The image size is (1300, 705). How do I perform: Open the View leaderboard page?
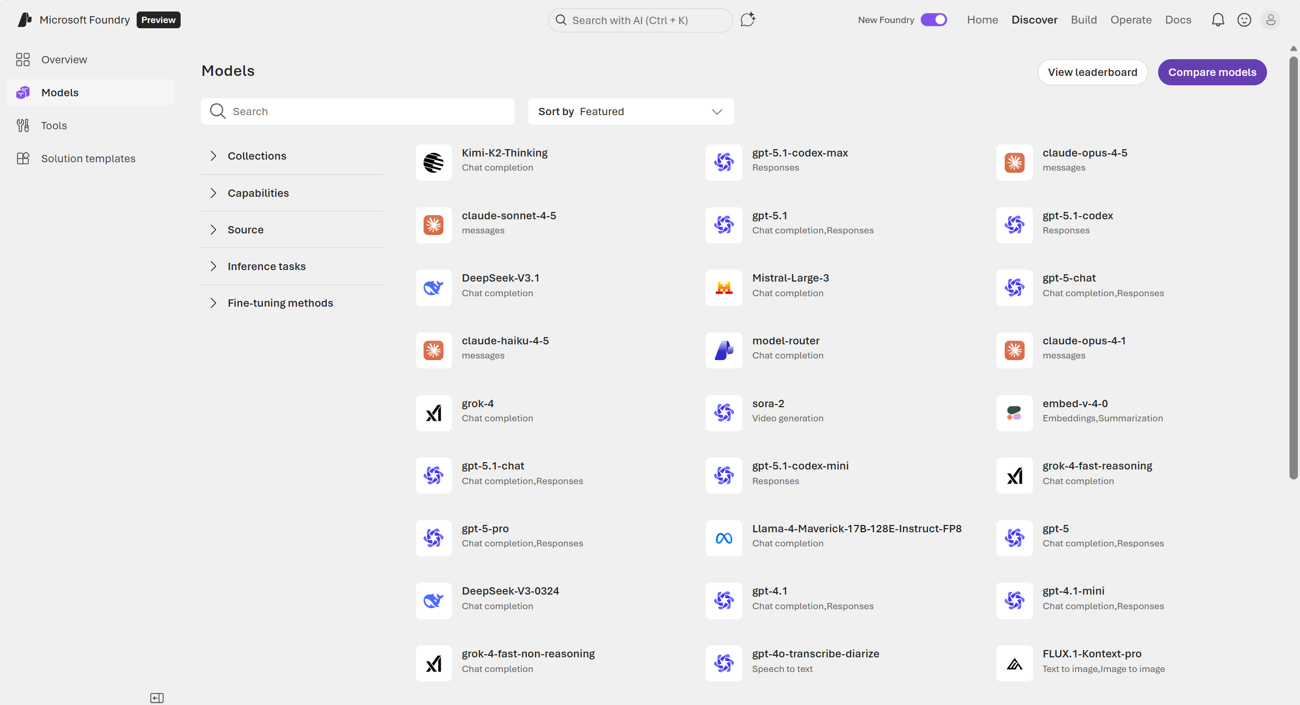1093,72
